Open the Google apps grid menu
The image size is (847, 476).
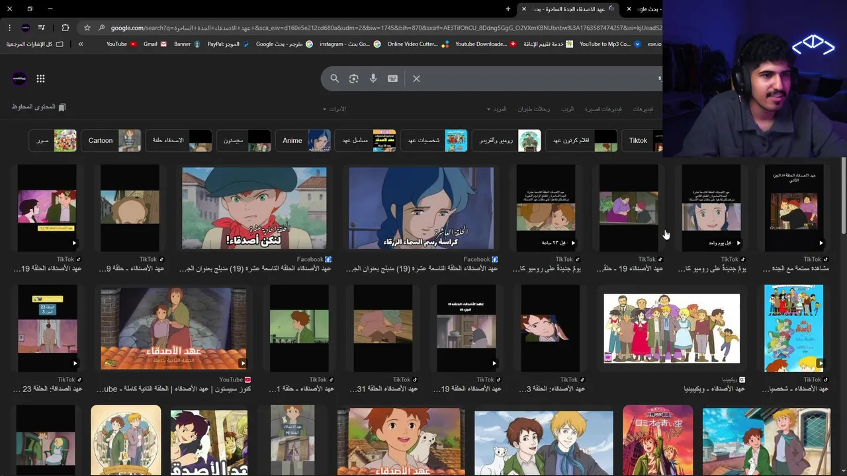click(40, 79)
